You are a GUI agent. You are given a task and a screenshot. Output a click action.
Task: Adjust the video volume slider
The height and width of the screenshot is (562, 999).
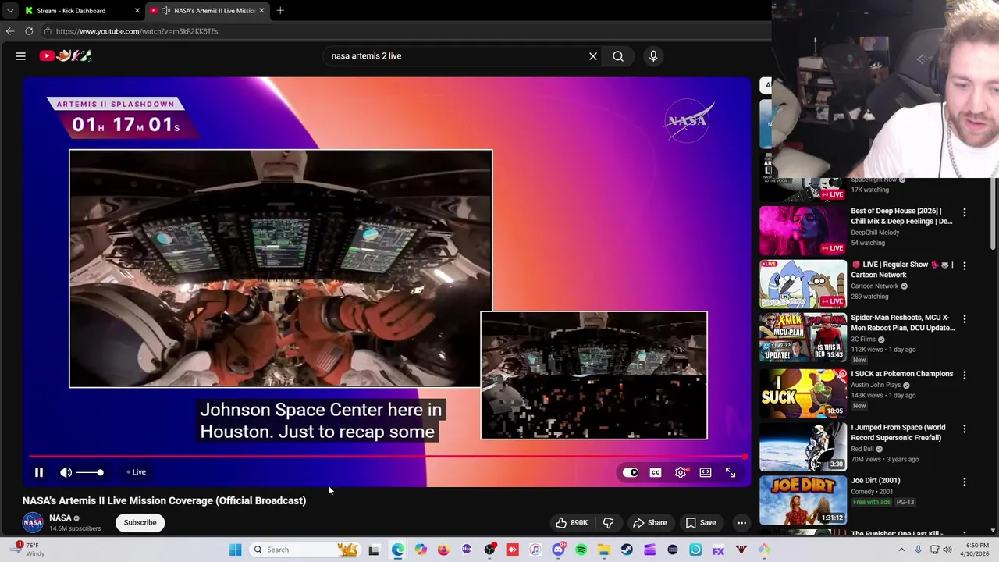(89, 472)
